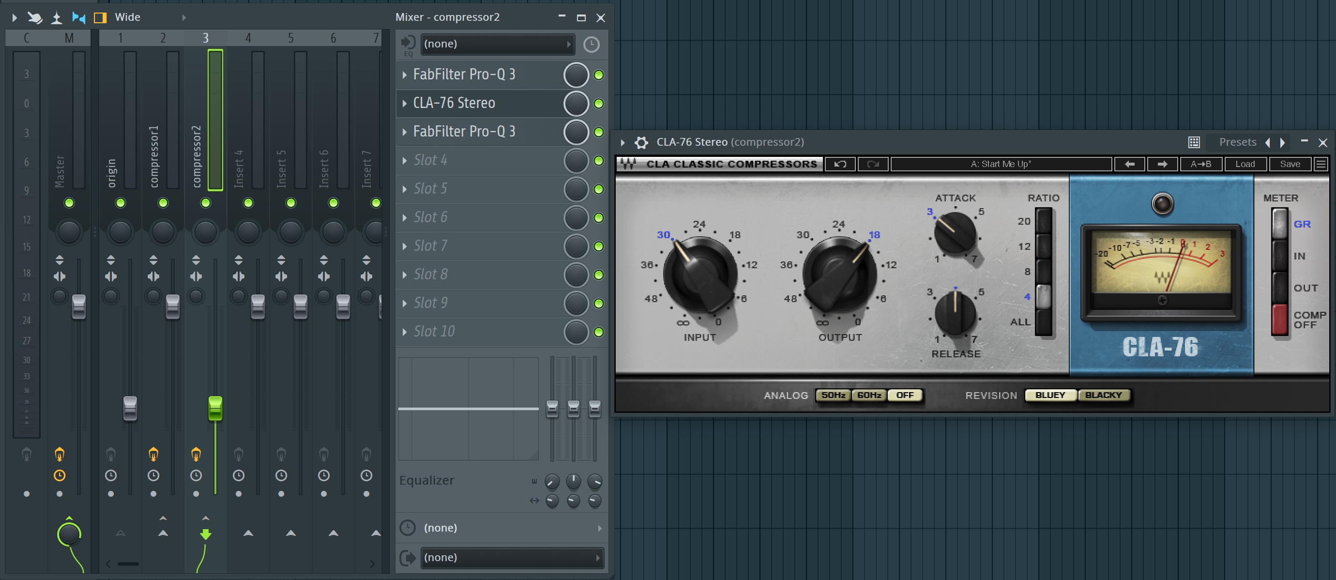The height and width of the screenshot is (580, 1336).
Task: Click the Waves undo button
Action: 840,165
